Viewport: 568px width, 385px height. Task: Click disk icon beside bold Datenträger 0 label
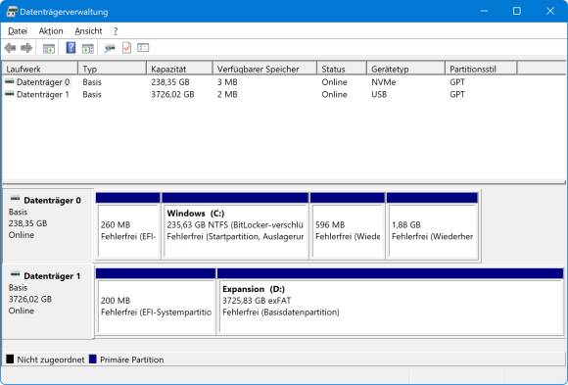(x=16, y=199)
